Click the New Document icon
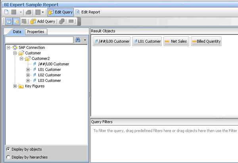This screenshot has width=238, height=163. point(7,12)
